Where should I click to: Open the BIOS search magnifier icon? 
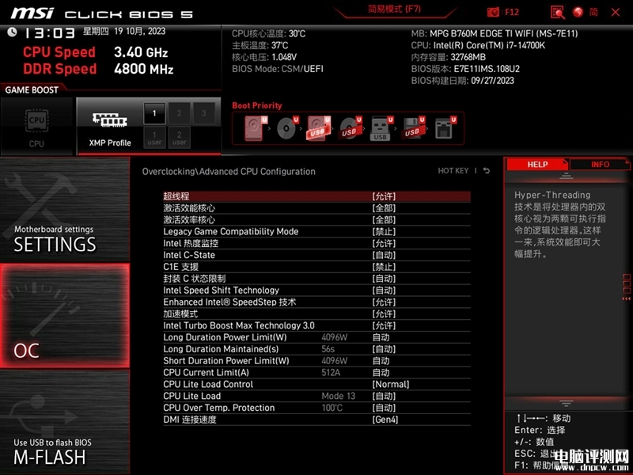coord(558,12)
